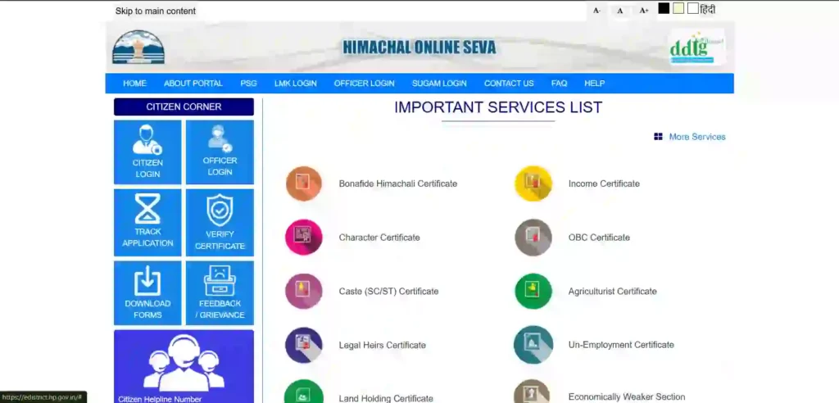Go to HOME in navigation bar

[x=135, y=84]
